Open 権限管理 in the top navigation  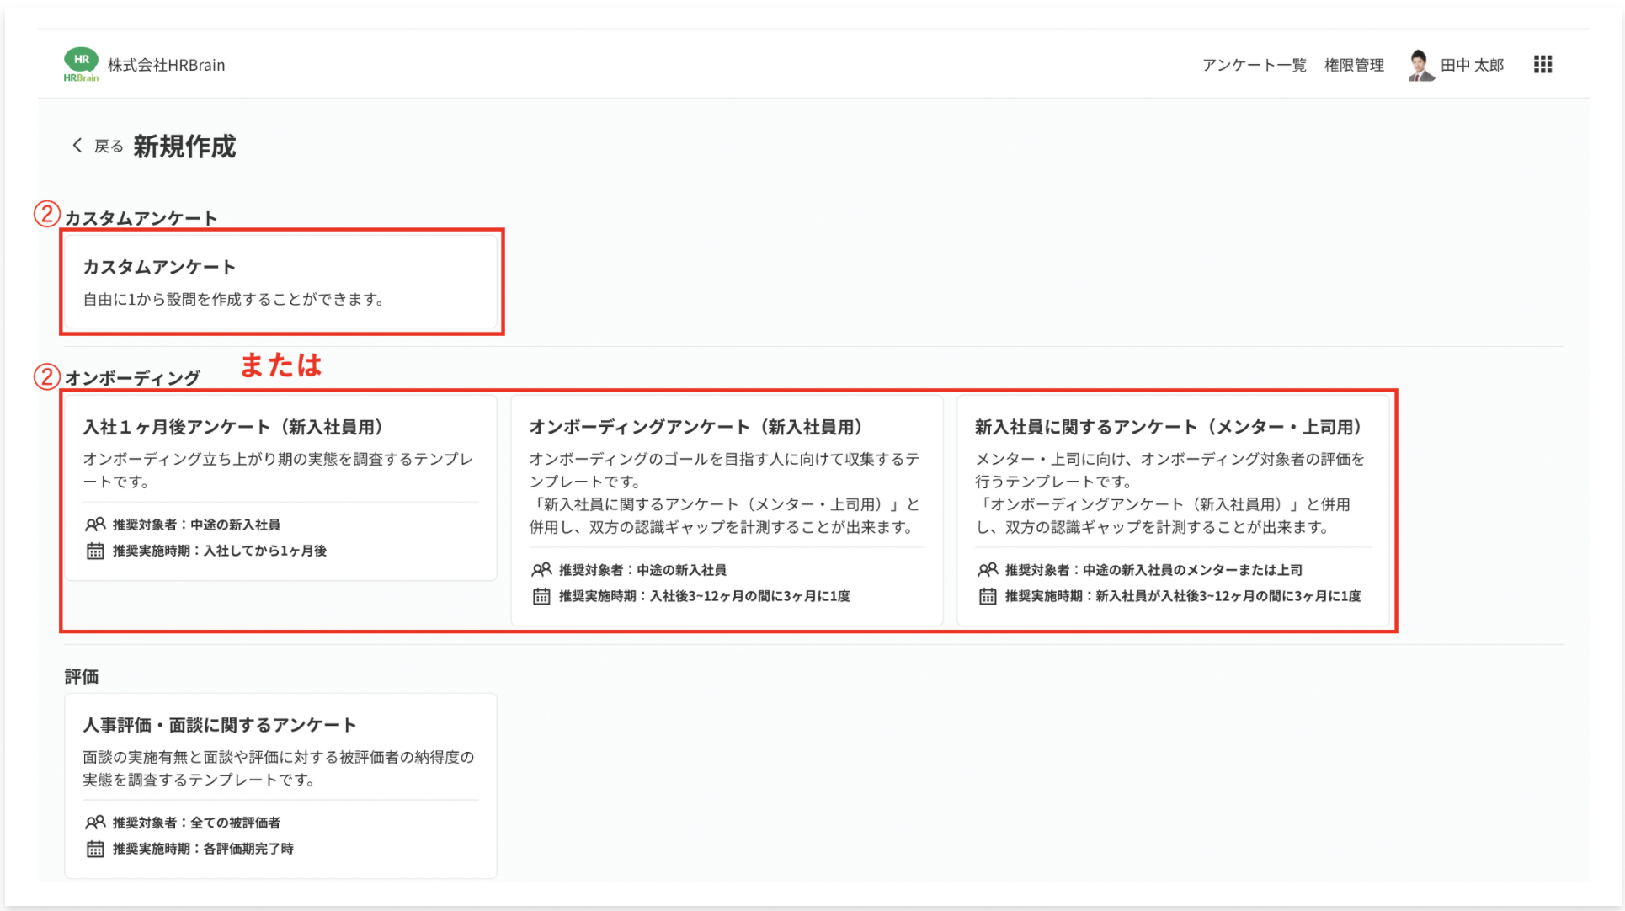click(x=1354, y=65)
